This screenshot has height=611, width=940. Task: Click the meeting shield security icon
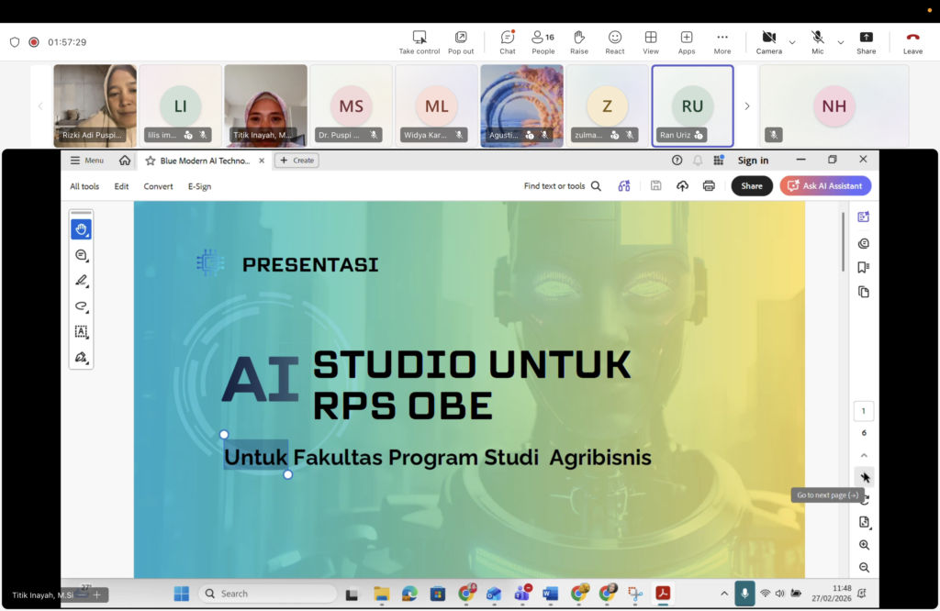[15, 42]
